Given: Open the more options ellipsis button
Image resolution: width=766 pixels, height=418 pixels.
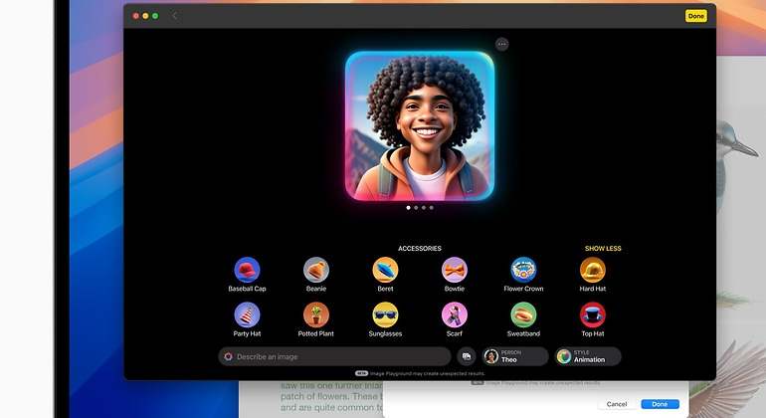Looking at the screenshot, I should (501, 44).
